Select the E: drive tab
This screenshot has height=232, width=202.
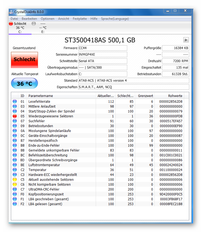click(43, 28)
